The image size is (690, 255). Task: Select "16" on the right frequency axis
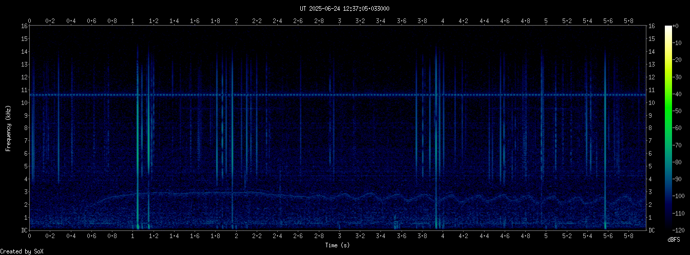652,26
